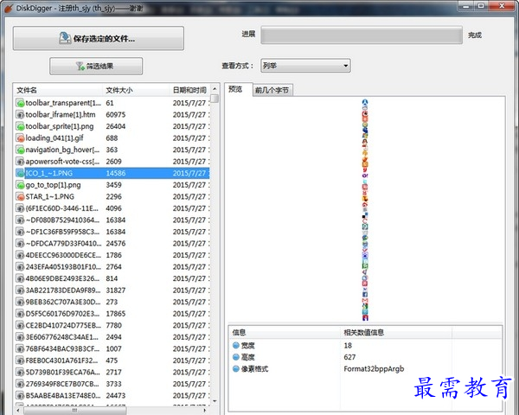The image size is (519, 415).
Task: Sort by the 日期和时间 column header
Action: [x=189, y=90]
